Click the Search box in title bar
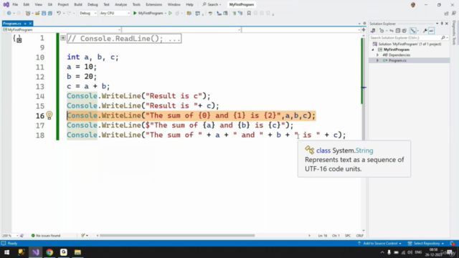The image size is (459, 258). (x=212, y=4)
